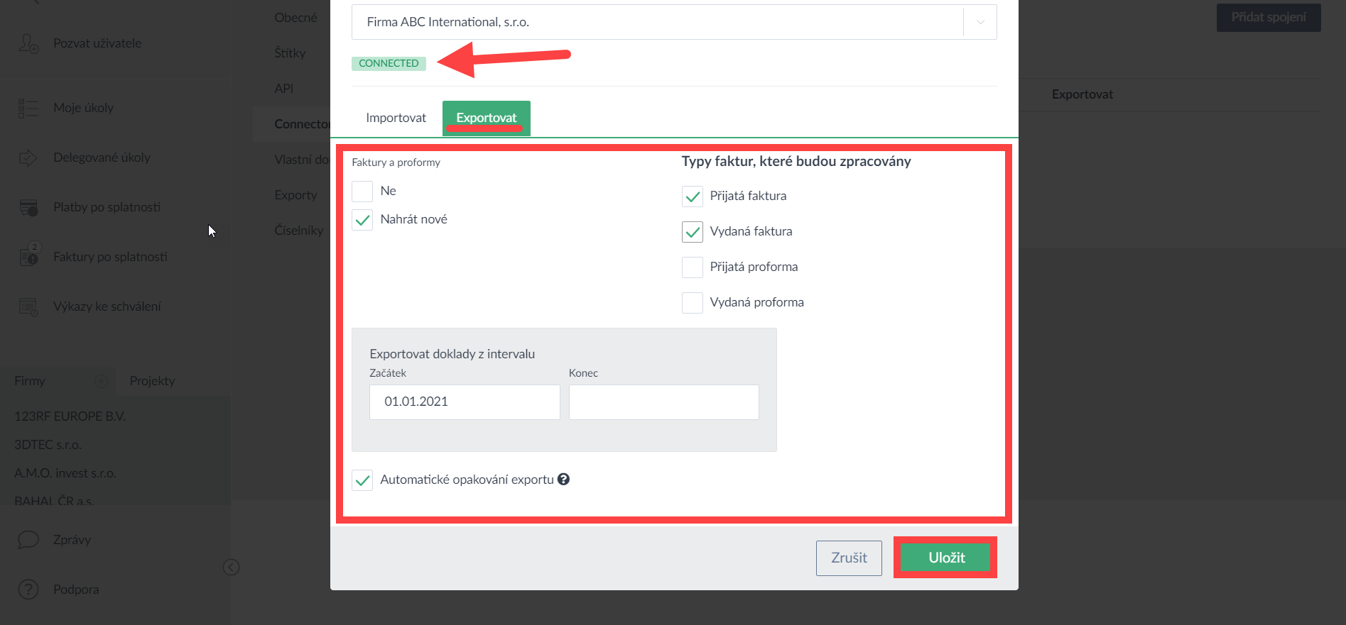Click Faktury po splatnosti icon
Viewport: 1346px width, 625px height.
pyautogui.click(x=29, y=255)
